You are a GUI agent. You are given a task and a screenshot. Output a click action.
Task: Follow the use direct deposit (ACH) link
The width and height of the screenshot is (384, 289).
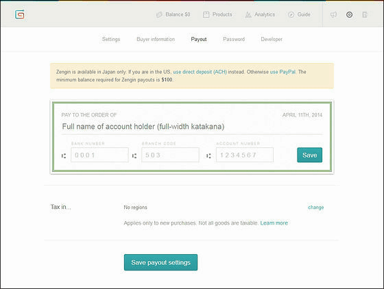click(x=200, y=72)
